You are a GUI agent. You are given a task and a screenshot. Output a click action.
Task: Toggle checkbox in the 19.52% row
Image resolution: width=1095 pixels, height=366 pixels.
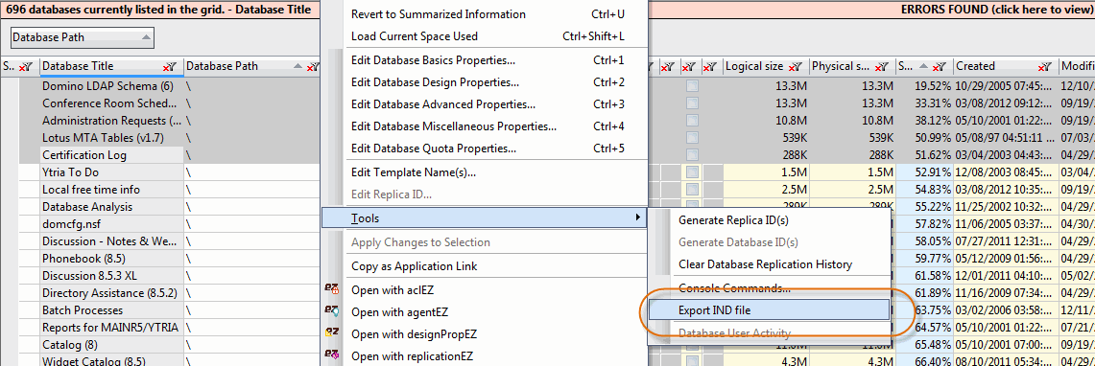coord(691,86)
